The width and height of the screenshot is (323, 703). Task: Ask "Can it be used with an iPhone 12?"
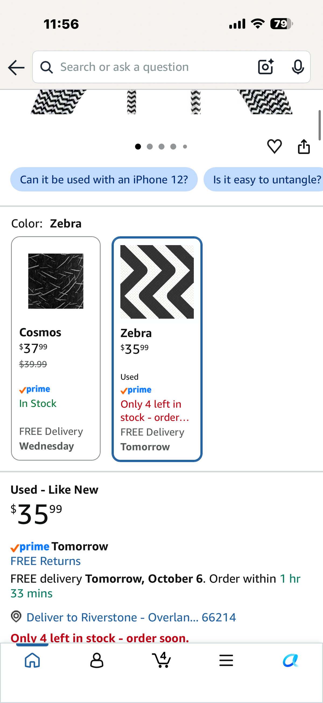click(x=104, y=180)
